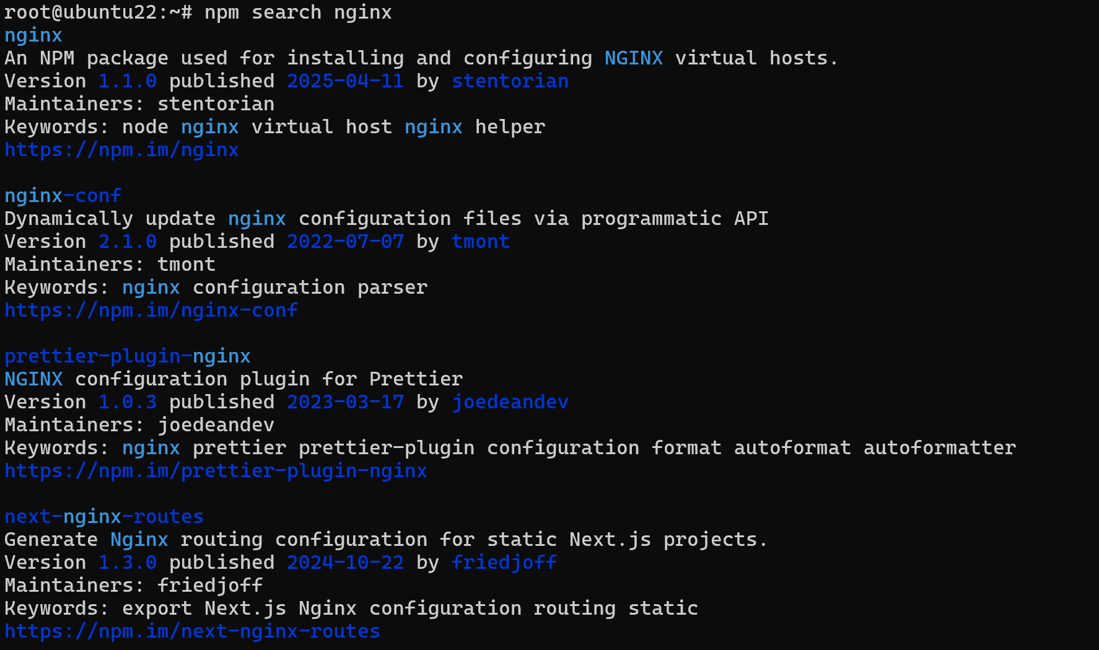
Task: Click version number 1.1.0
Action: 128,81
